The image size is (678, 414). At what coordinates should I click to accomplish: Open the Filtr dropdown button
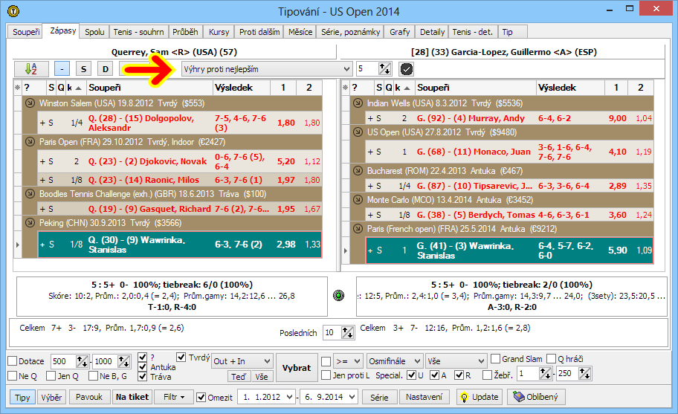pyautogui.click(x=174, y=397)
